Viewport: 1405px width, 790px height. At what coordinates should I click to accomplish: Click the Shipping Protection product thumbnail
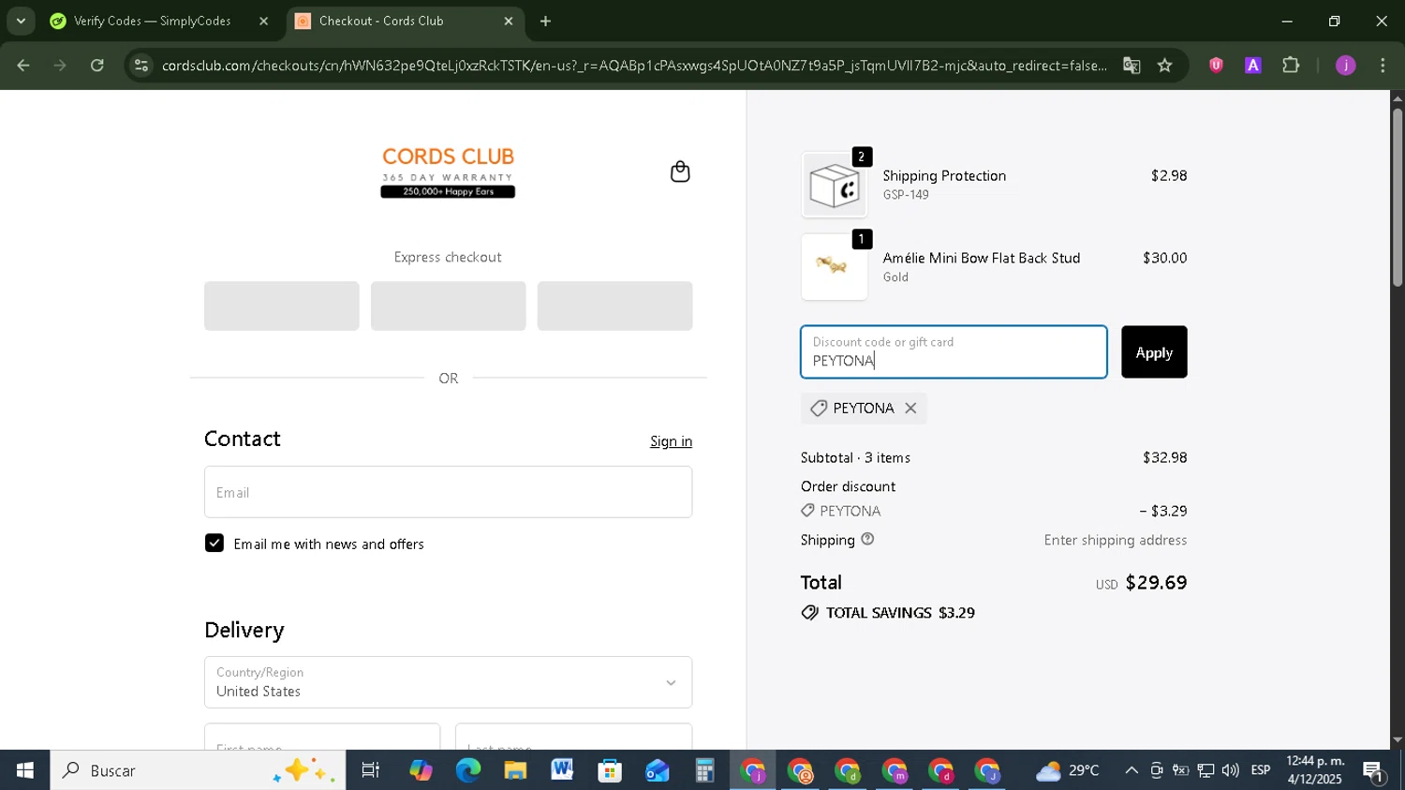pyautogui.click(x=835, y=185)
